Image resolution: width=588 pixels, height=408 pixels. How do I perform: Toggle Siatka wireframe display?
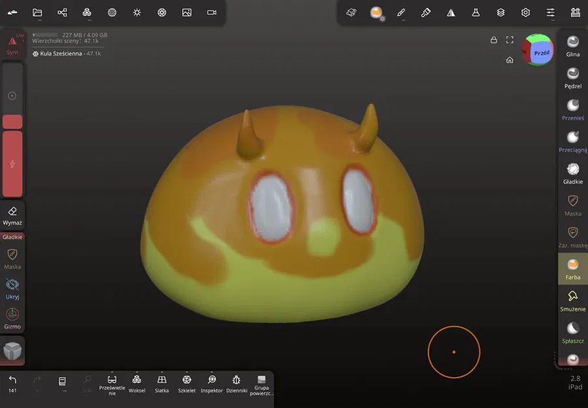[161, 384]
